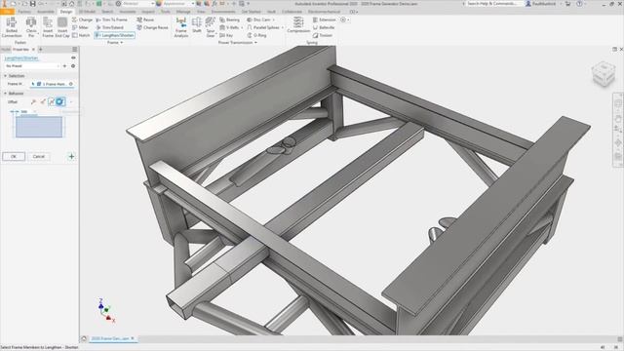Select the first offset end option
The width and height of the screenshot is (624, 351).
[33, 101]
